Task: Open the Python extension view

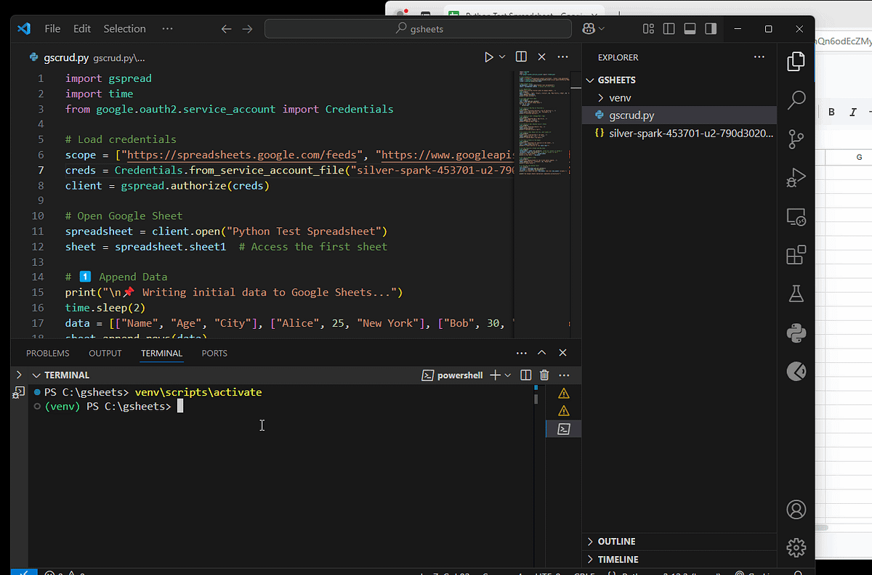Action: tap(796, 333)
